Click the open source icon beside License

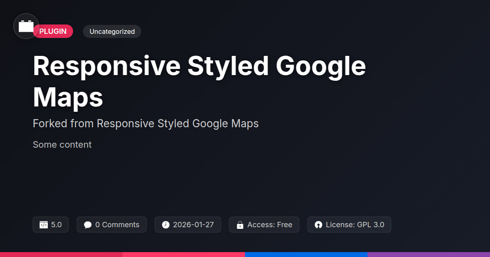click(x=318, y=225)
